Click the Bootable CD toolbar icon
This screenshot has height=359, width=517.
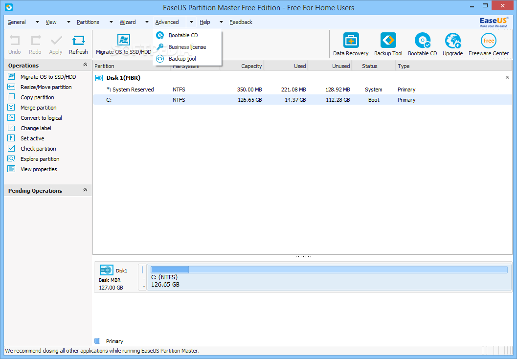(423, 41)
